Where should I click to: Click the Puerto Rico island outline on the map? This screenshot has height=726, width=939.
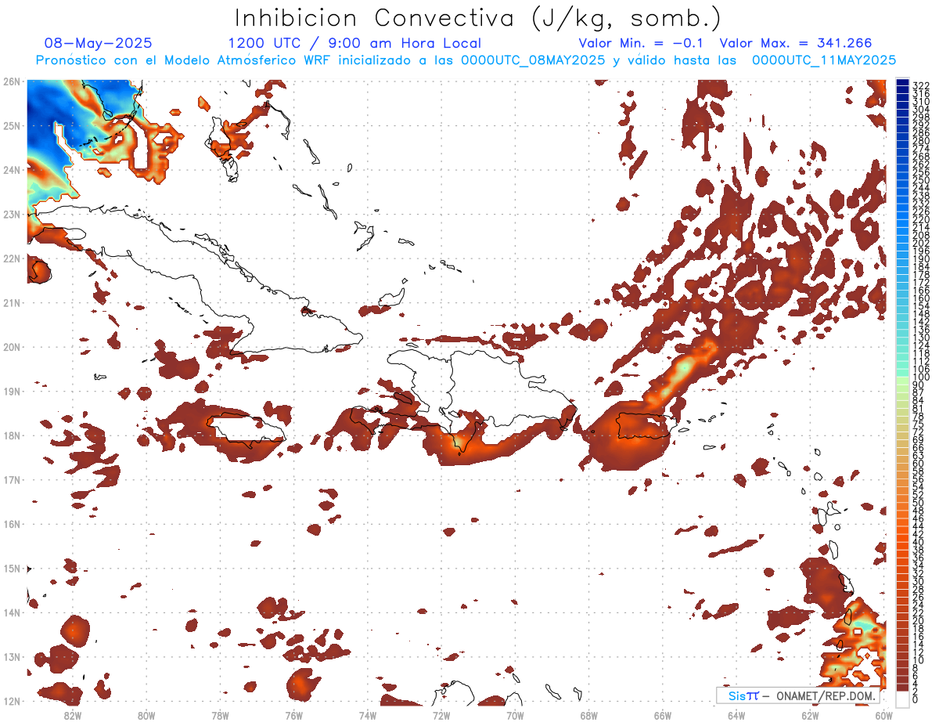tap(645, 426)
